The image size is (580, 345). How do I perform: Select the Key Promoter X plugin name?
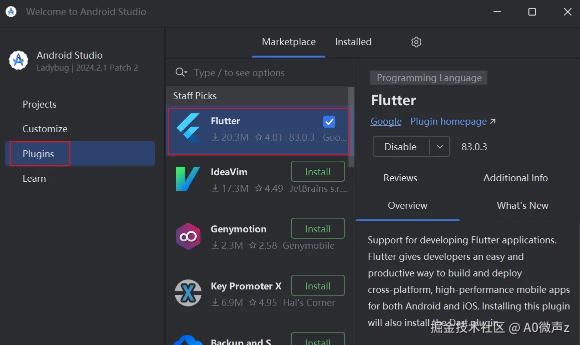coord(246,286)
